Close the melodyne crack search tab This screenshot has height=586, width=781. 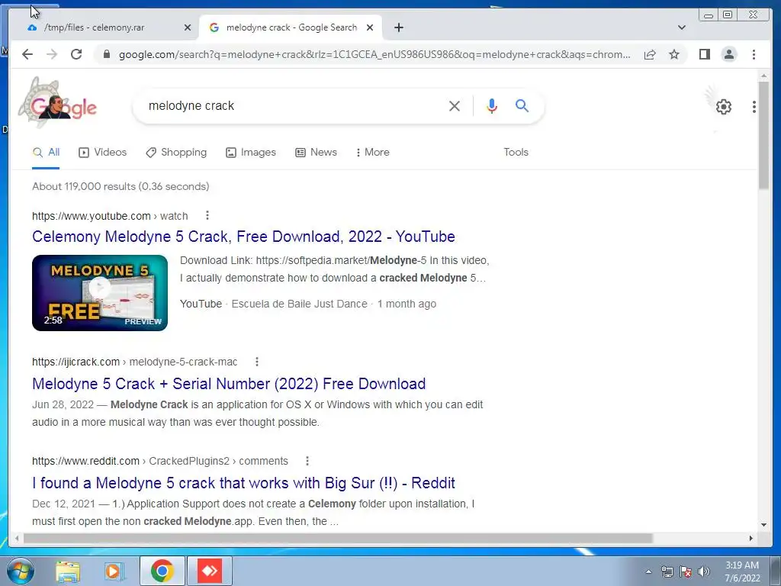point(370,27)
